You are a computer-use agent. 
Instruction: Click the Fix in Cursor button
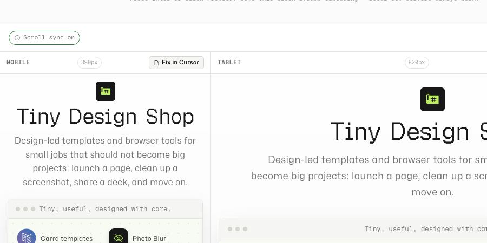[176, 63]
